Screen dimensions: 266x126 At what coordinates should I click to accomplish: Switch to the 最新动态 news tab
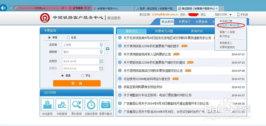click(132, 31)
